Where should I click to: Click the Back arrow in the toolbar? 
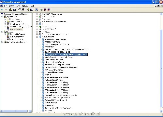(2, 10)
